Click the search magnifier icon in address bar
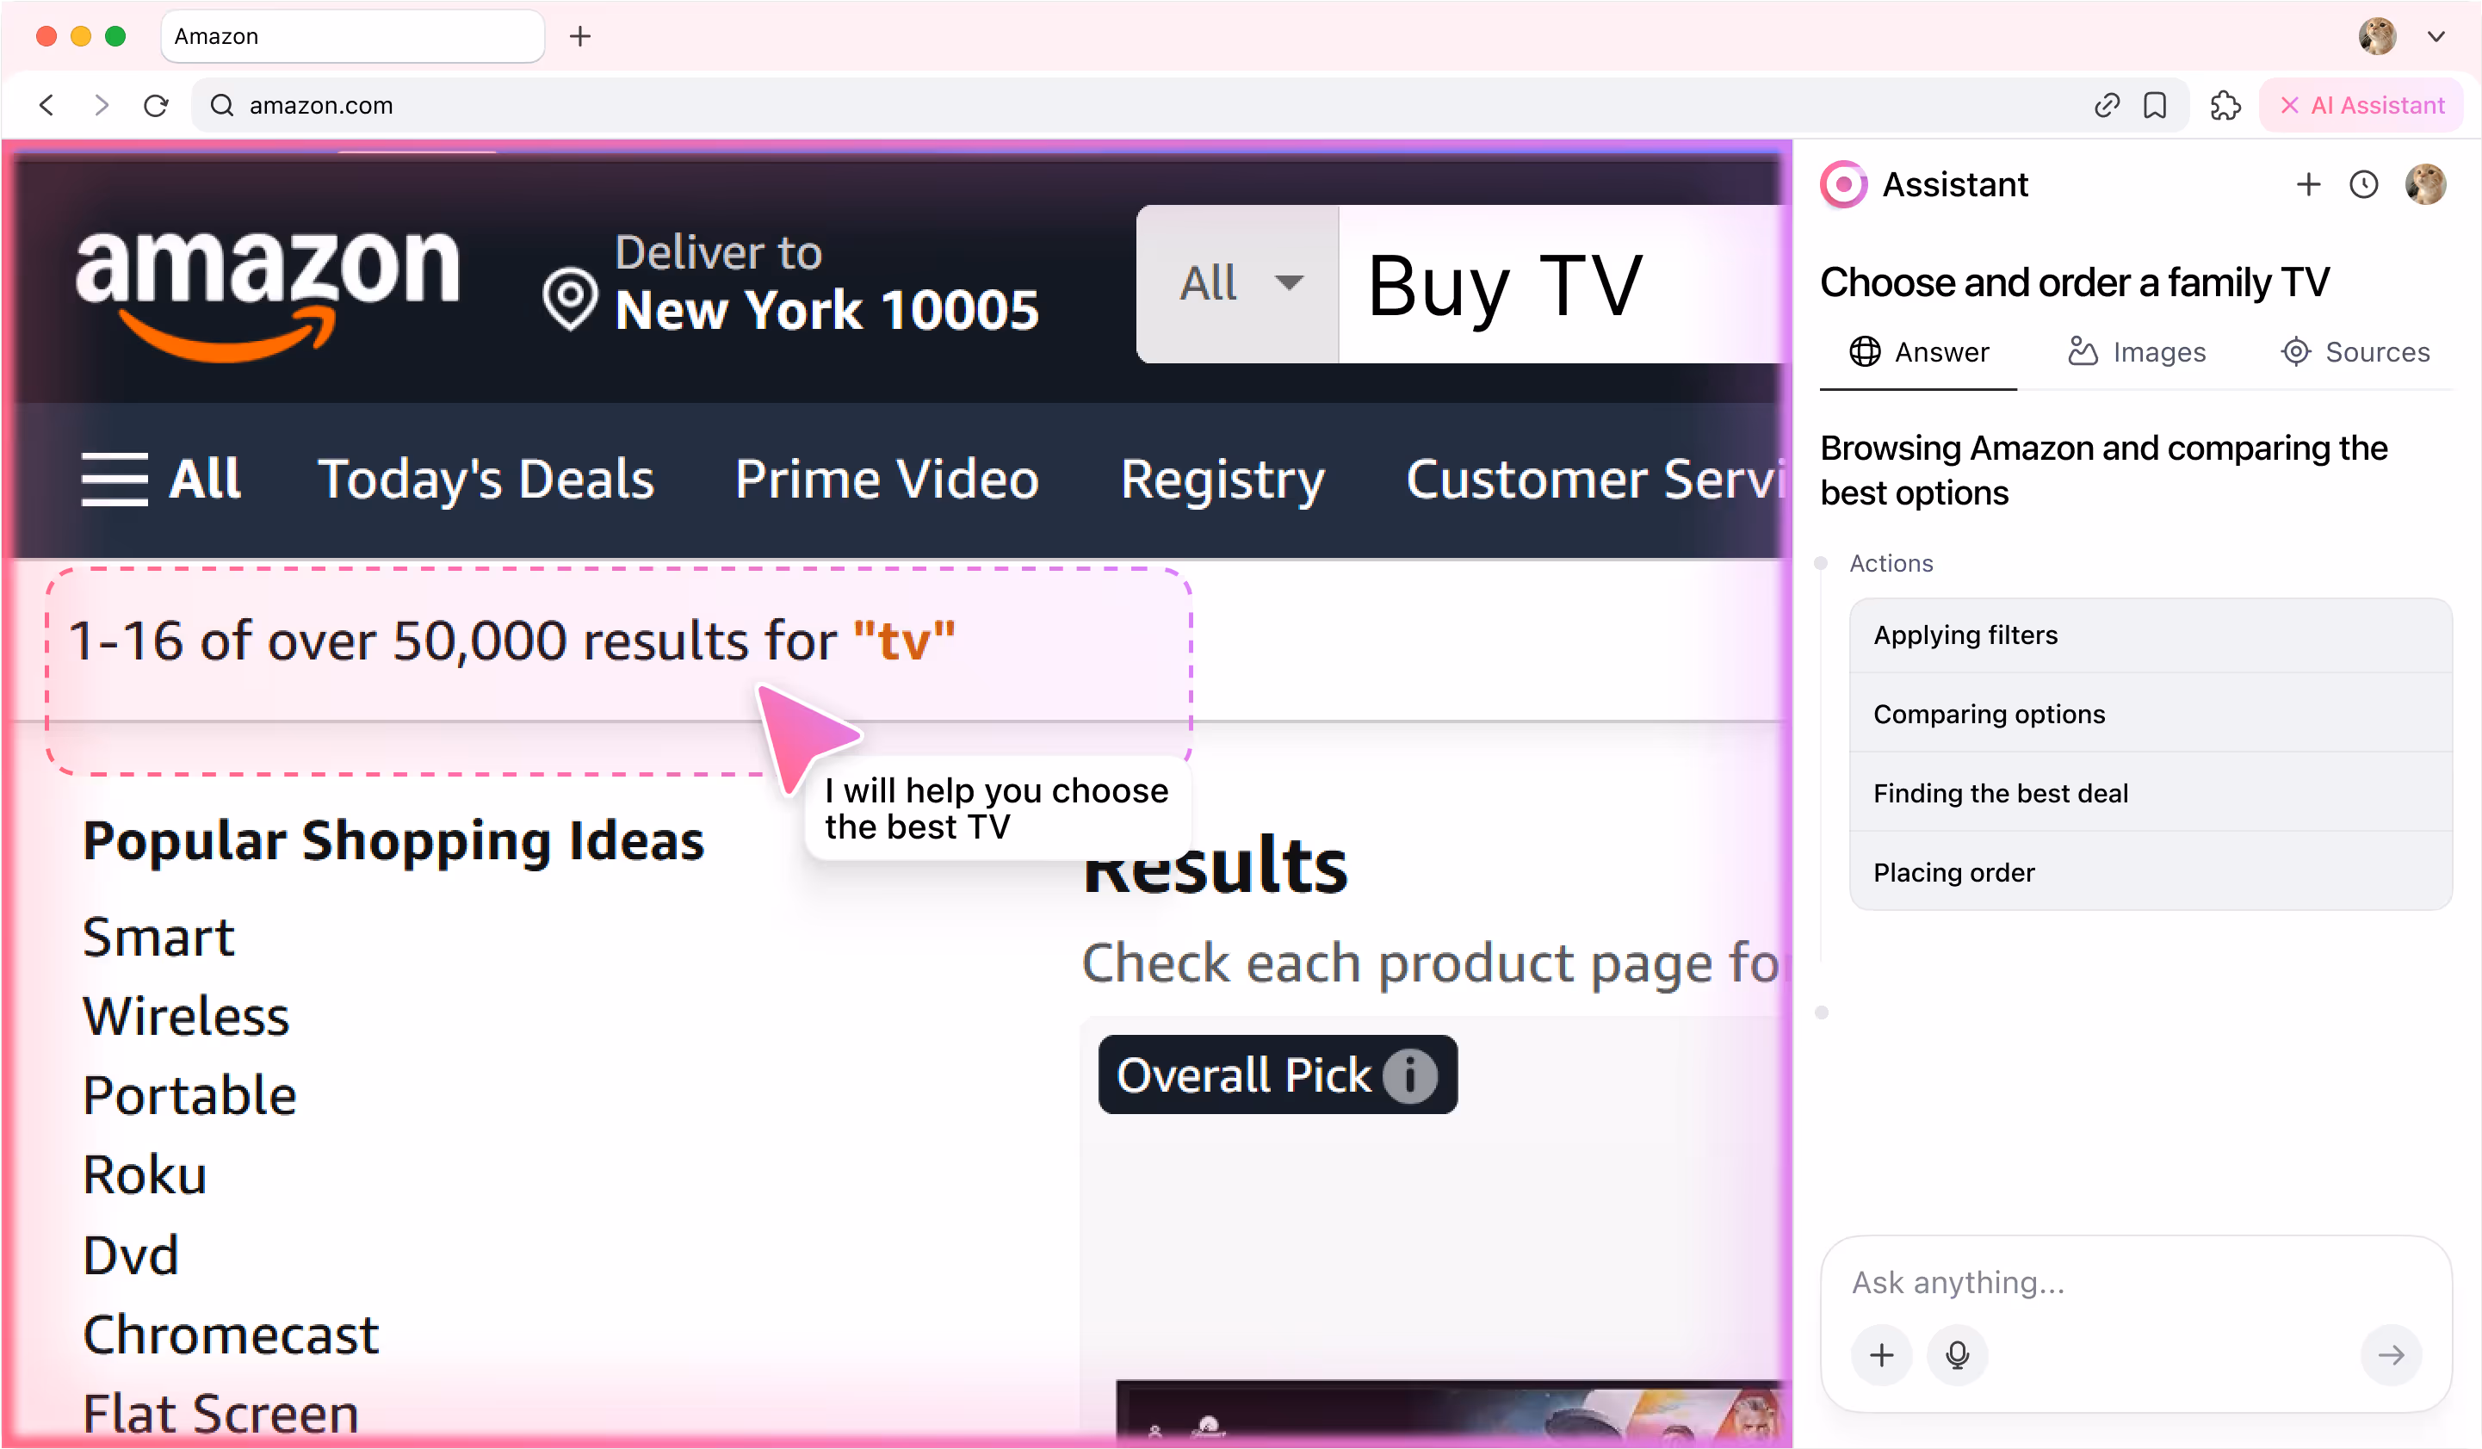2482x1449 pixels. [x=223, y=105]
